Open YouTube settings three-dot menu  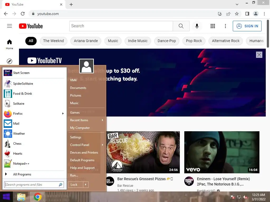(225, 26)
